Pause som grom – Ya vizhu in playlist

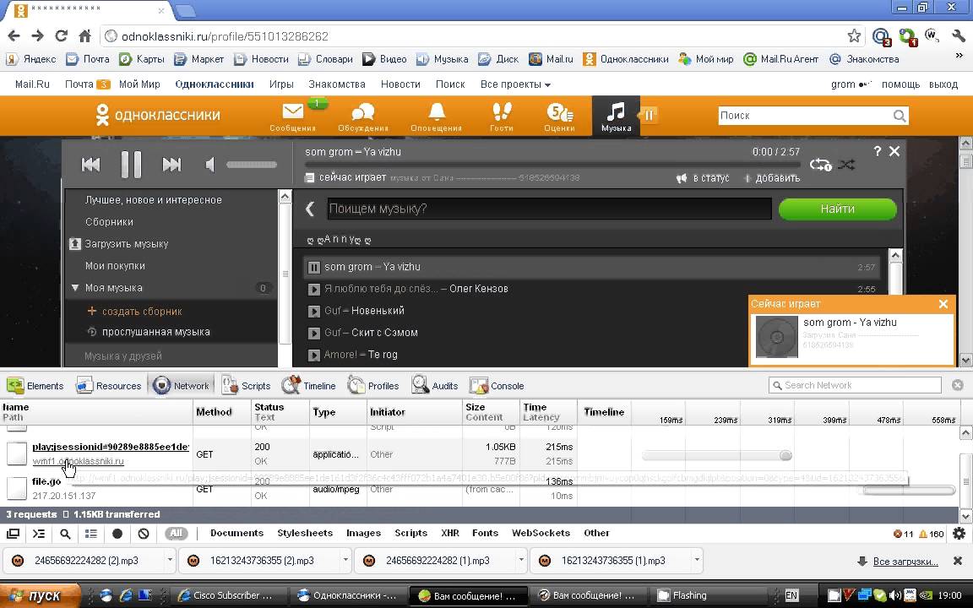tap(314, 268)
